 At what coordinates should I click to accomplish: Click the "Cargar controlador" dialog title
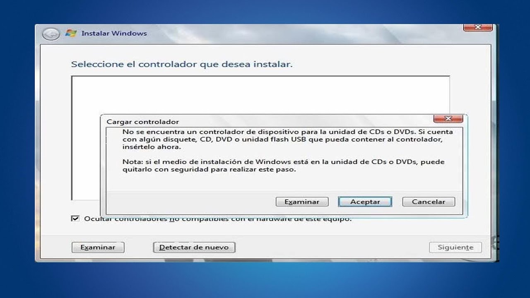(143, 122)
